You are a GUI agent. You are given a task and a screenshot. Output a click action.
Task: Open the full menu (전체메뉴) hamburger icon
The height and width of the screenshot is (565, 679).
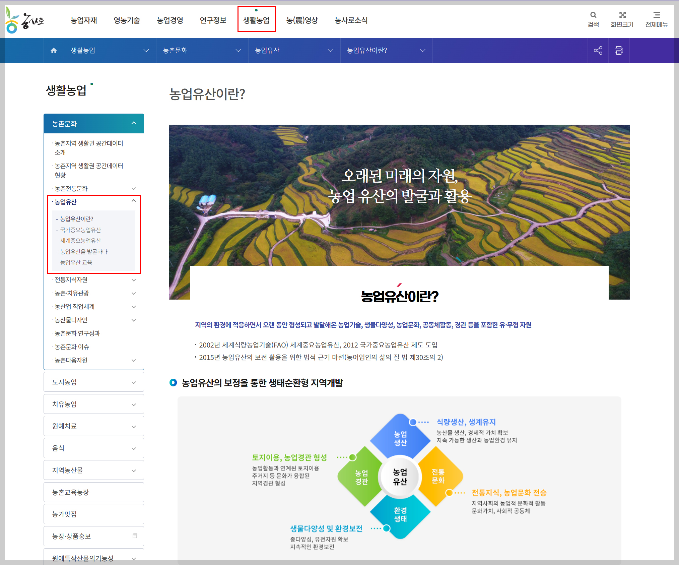point(657,19)
